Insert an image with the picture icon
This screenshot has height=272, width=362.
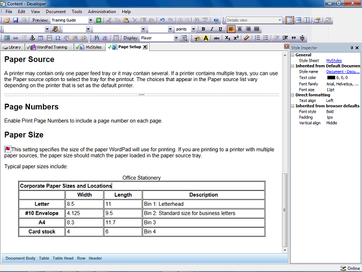tap(7, 38)
